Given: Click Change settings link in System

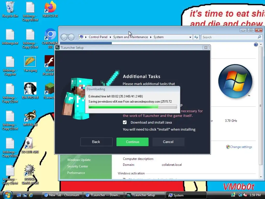Looking at the screenshot, I should pyautogui.click(x=241, y=147).
